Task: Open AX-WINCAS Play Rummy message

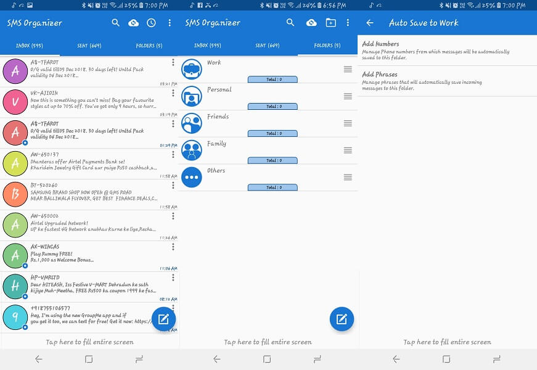Action: click(89, 256)
